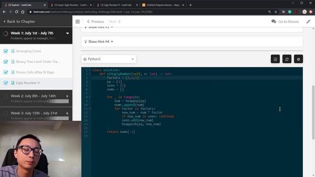
Task: Go to the Previous problem
Action: [x=95, y=22]
